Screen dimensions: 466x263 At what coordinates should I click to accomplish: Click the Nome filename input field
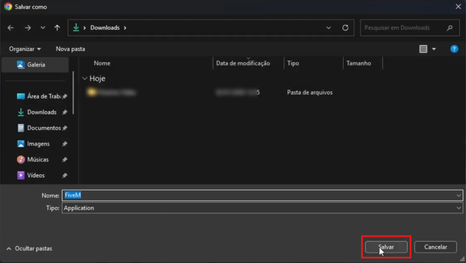(259, 195)
